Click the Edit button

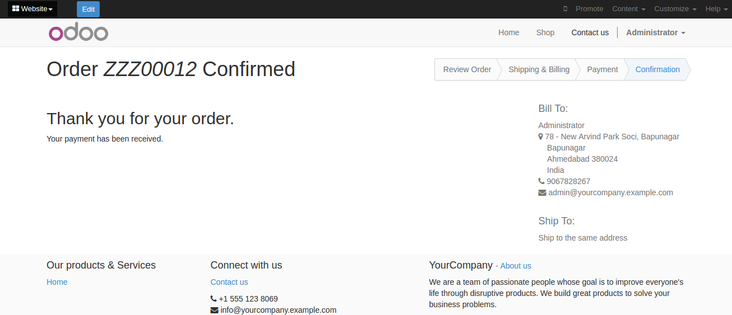pos(88,9)
